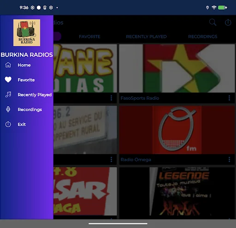Image resolution: width=236 pixels, height=228 pixels.
Task: Tap the top-bar power icon
Action: point(228,23)
